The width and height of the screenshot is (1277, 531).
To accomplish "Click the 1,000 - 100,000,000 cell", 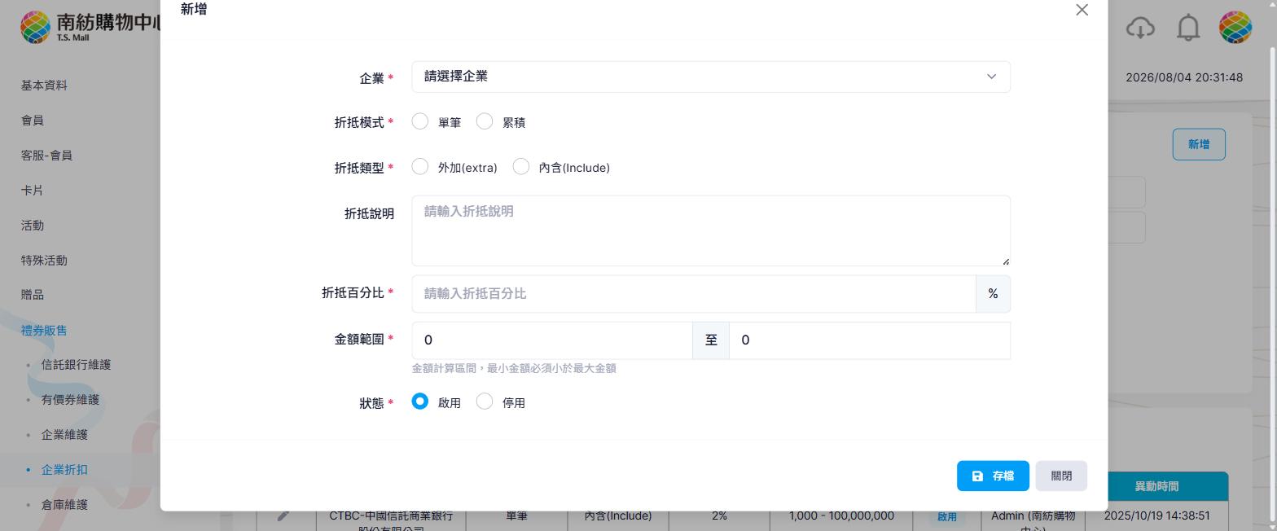I will pyautogui.click(x=841, y=516).
